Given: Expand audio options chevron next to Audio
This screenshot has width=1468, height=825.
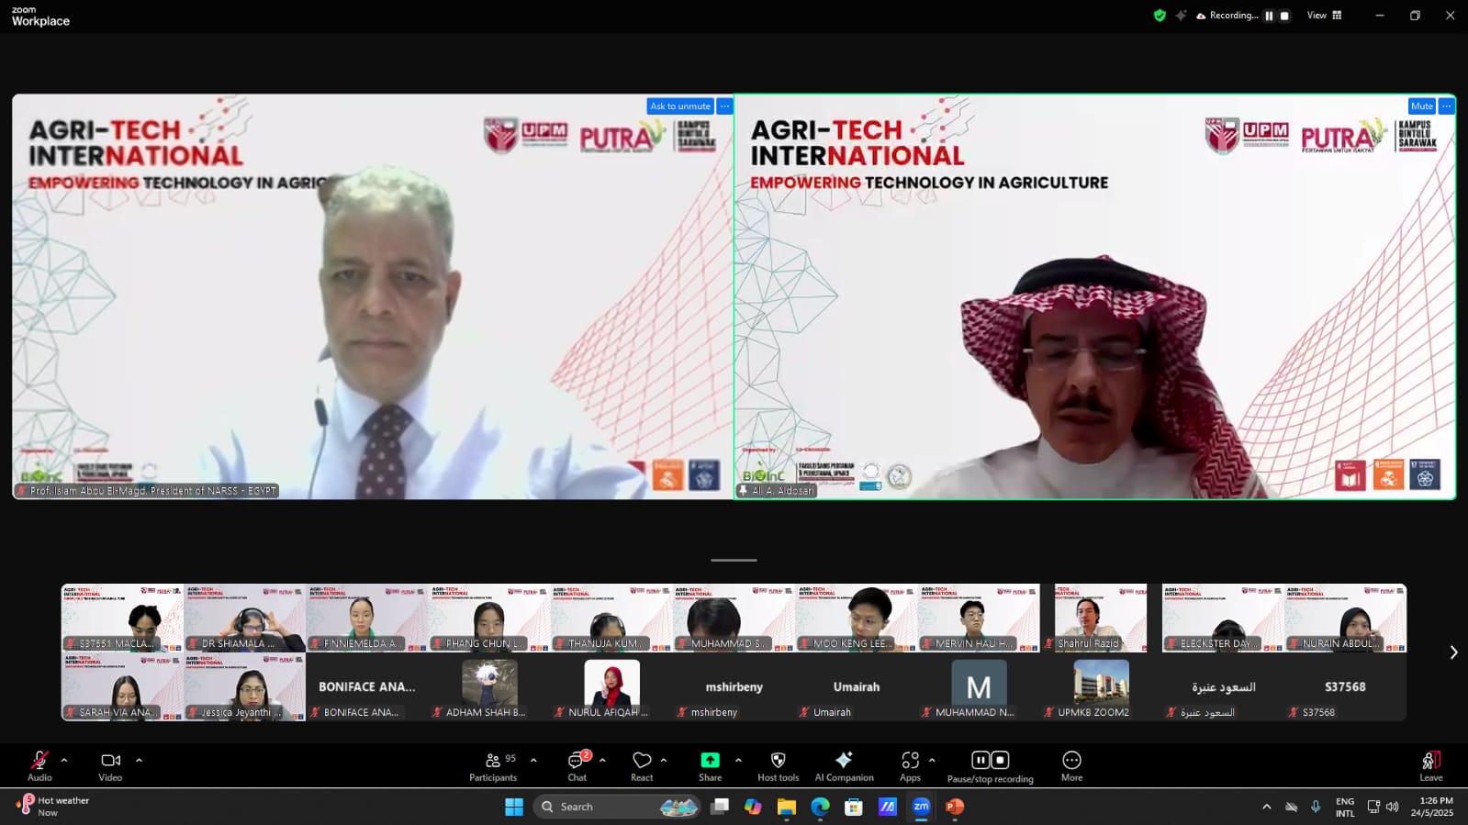Looking at the screenshot, I should point(64,760).
